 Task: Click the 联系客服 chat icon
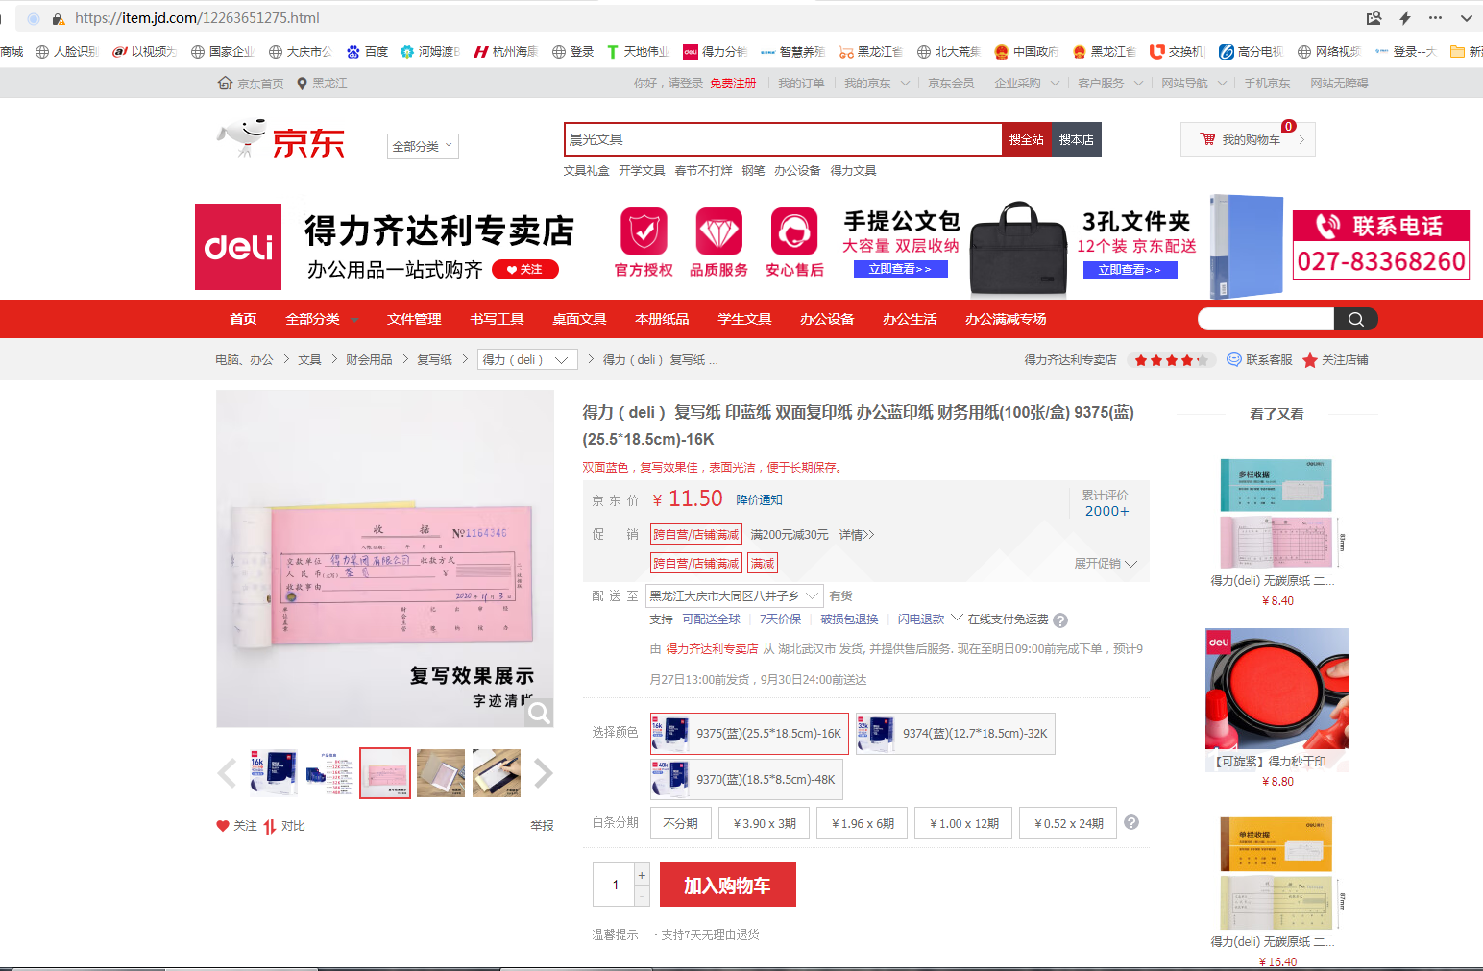[1234, 360]
